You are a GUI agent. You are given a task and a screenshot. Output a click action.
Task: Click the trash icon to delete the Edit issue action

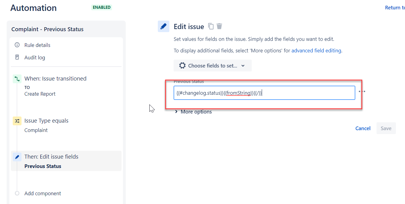[219, 26]
